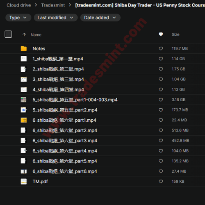Click thumbnail of 6_shiba 第六堂_part2.mp4
205x205 pixels.
click(24, 130)
